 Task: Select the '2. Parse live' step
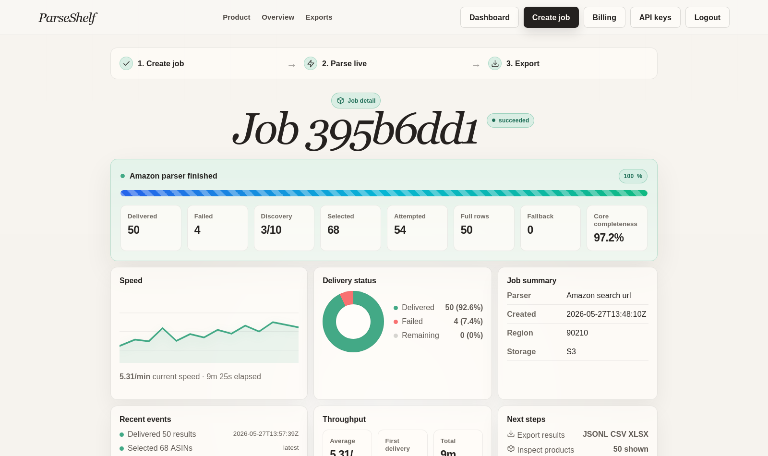click(x=344, y=63)
